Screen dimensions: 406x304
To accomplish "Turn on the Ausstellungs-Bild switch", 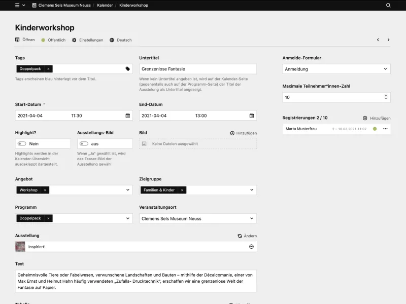I will pos(83,144).
